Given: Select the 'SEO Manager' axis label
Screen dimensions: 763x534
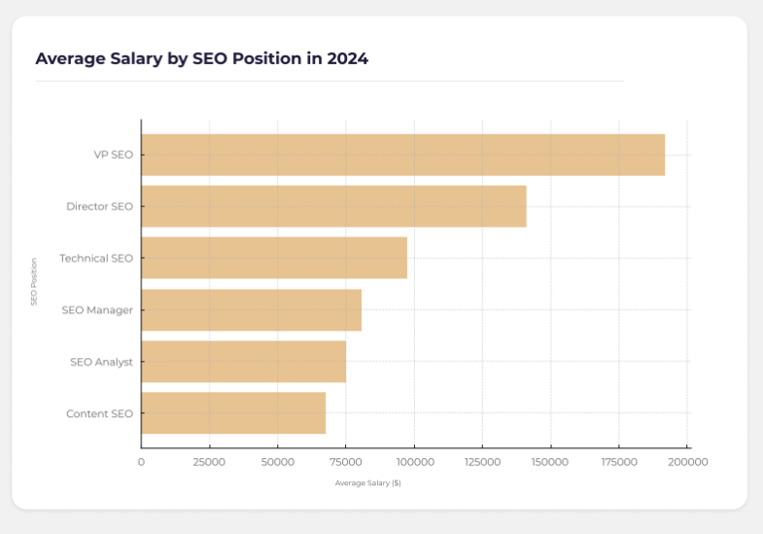Looking at the screenshot, I should click(x=97, y=310).
